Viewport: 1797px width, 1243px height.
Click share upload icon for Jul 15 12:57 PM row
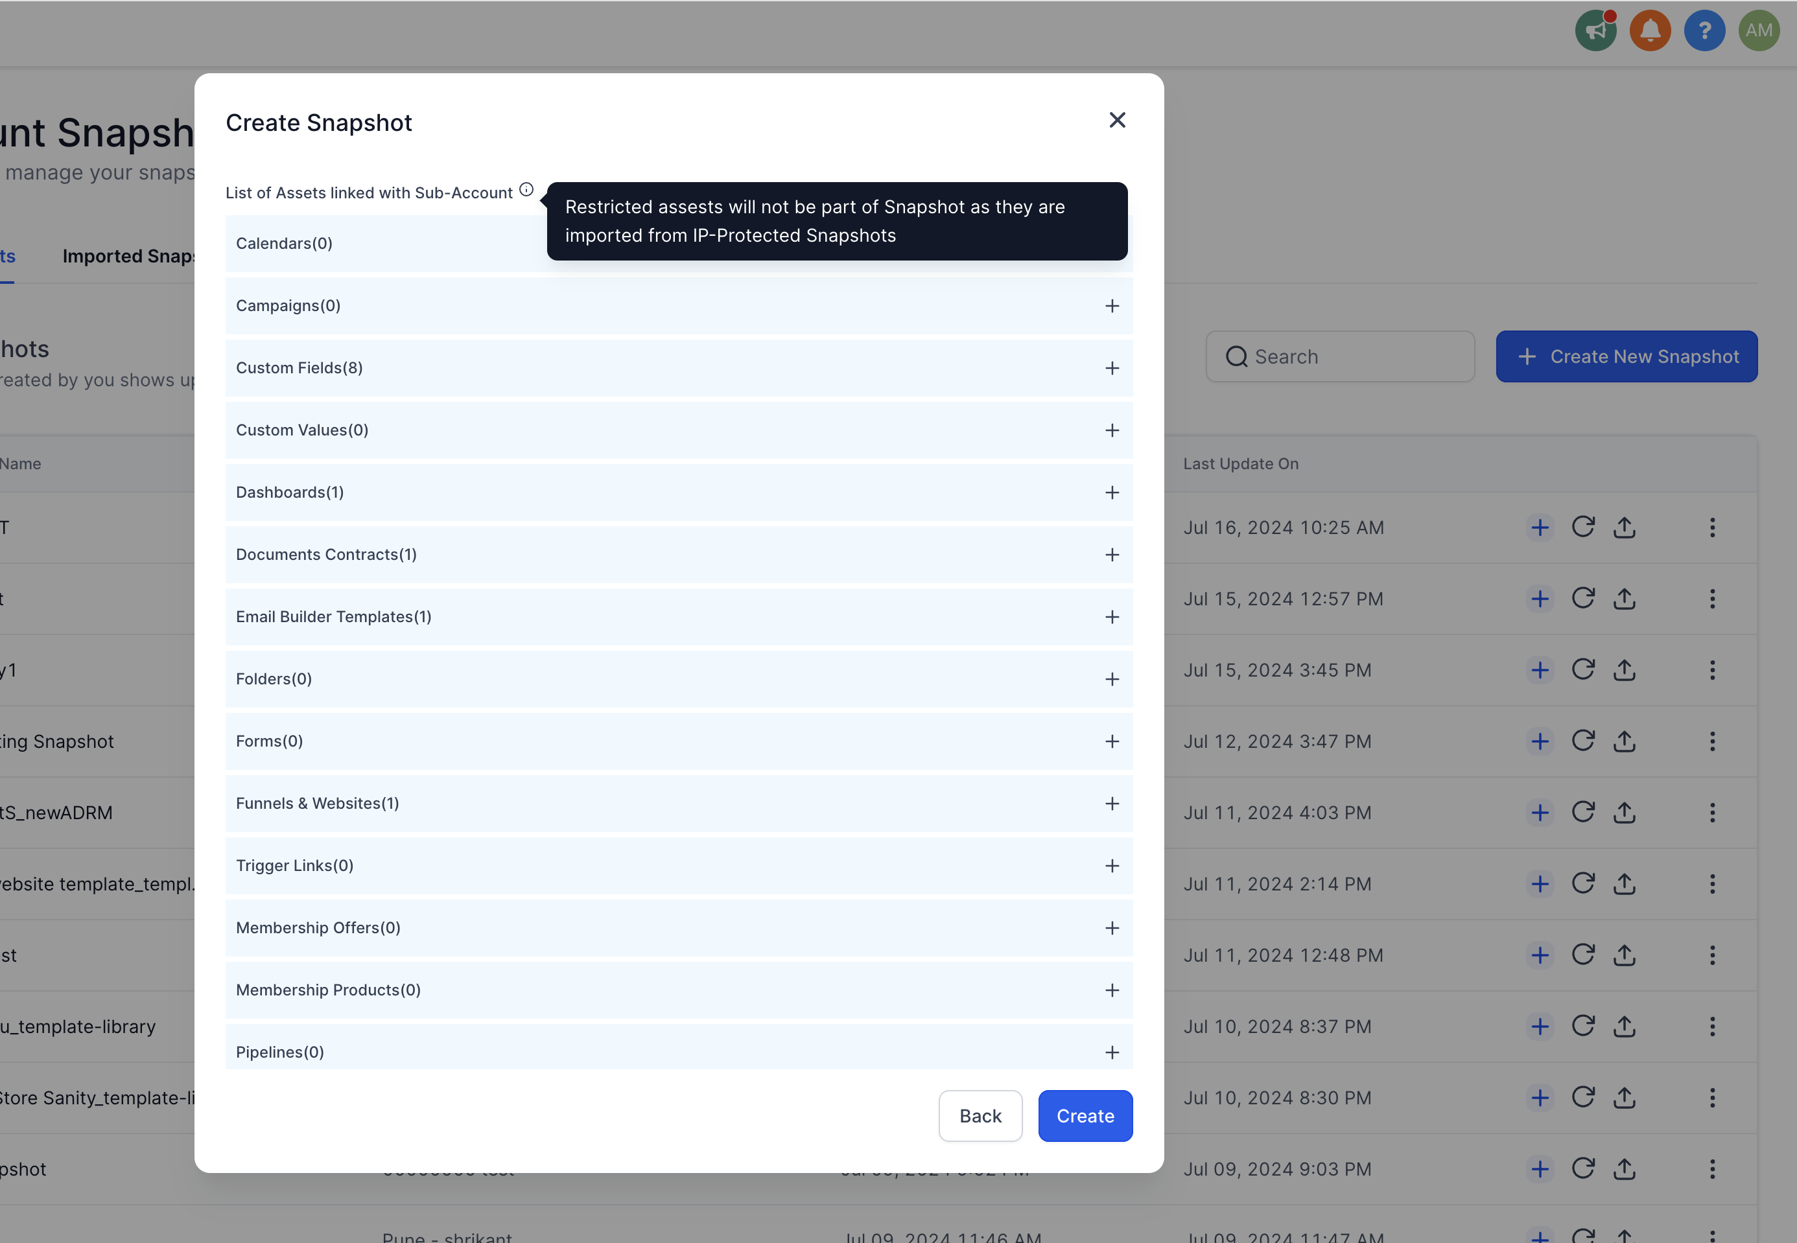tap(1624, 599)
